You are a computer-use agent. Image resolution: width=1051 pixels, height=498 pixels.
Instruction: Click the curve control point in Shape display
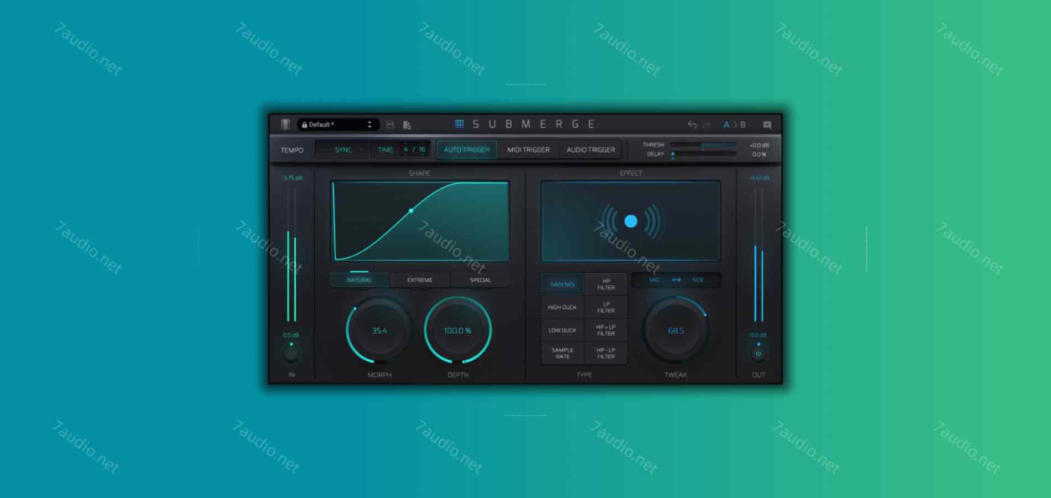pos(411,211)
